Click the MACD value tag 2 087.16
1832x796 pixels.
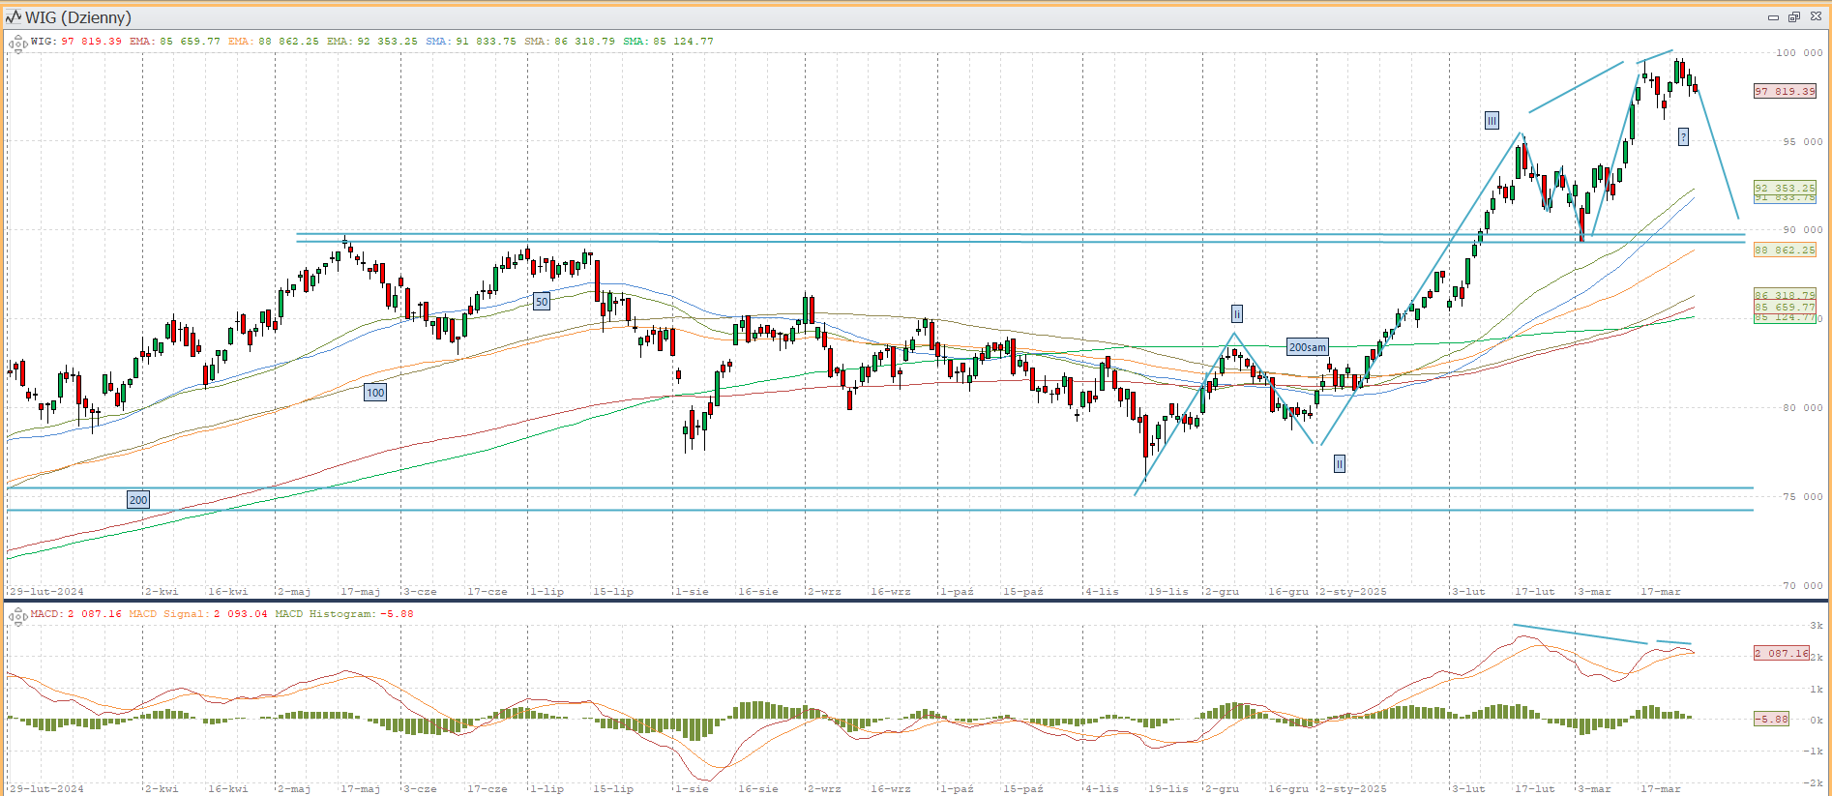pos(1781,654)
